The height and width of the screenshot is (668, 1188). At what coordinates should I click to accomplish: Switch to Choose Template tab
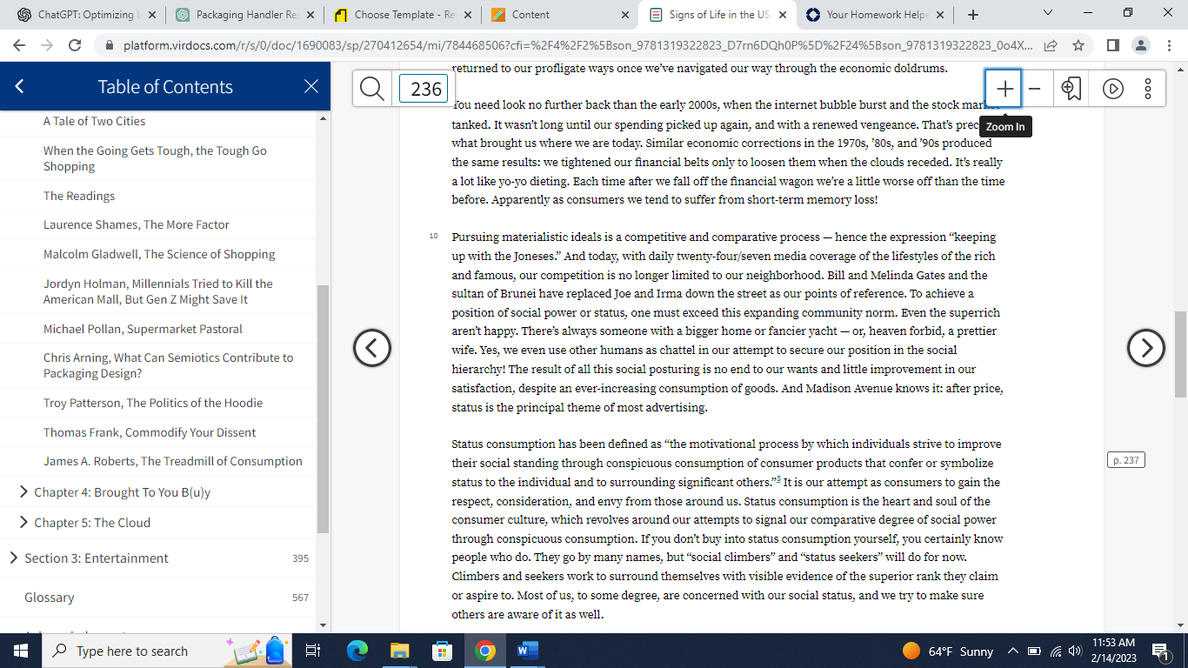394,15
